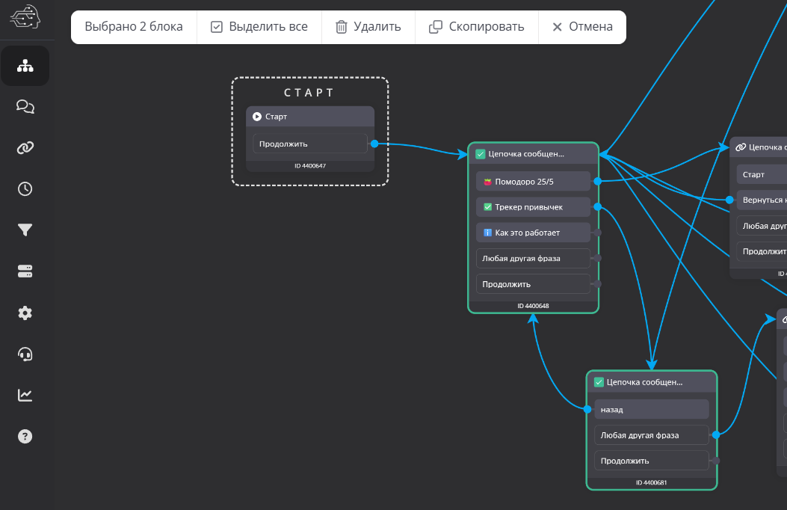Open the support headset icon
Viewport: 787px width, 510px height.
click(25, 354)
